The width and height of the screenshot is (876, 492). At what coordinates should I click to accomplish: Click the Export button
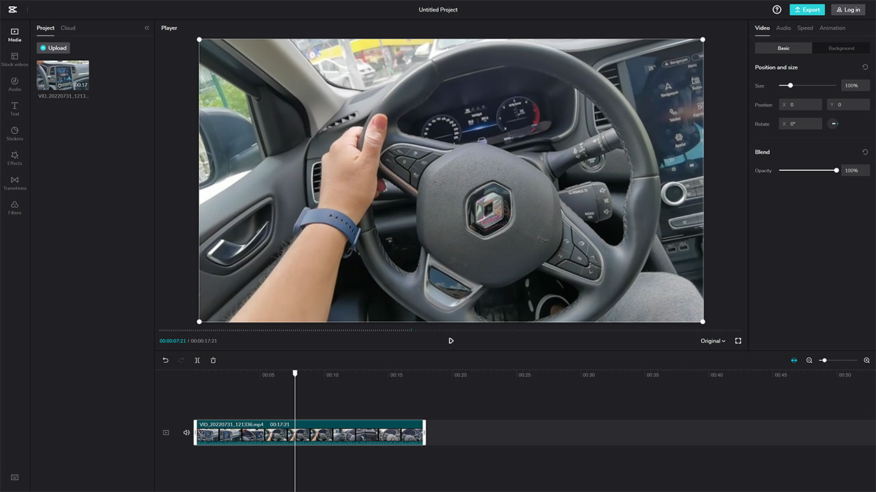coord(807,10)
